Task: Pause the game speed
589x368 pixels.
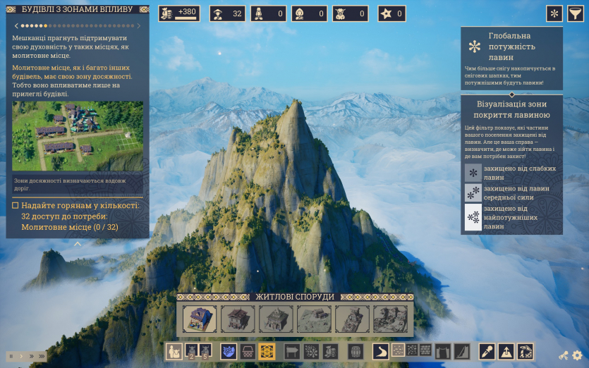Action: click(11, 356)
